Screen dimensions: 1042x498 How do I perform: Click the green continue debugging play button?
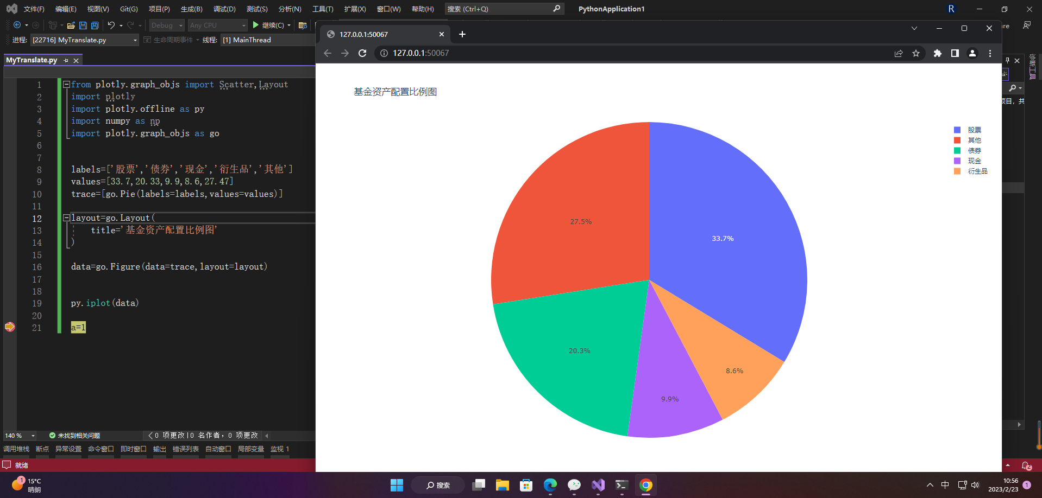255,25
